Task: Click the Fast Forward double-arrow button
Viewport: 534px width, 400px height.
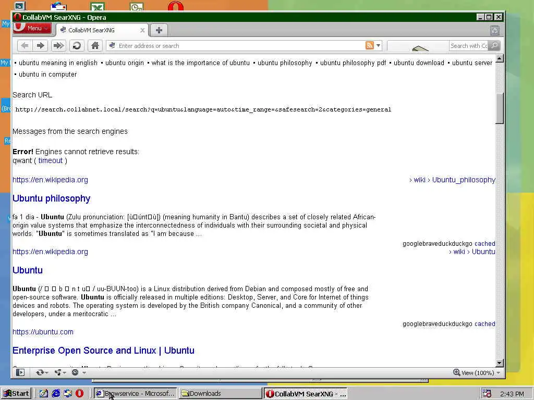Action: pos(58,46)
